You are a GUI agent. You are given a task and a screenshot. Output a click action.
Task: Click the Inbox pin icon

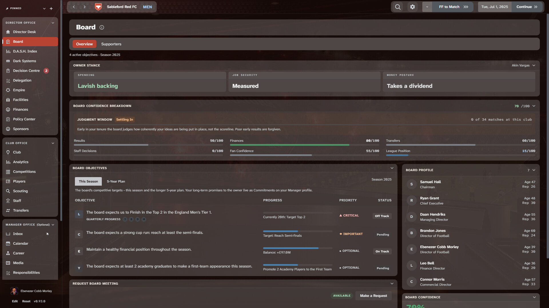pos(47,234)
